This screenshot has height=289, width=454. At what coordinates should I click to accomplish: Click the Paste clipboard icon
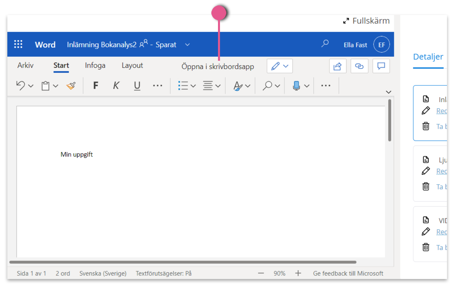45,86
